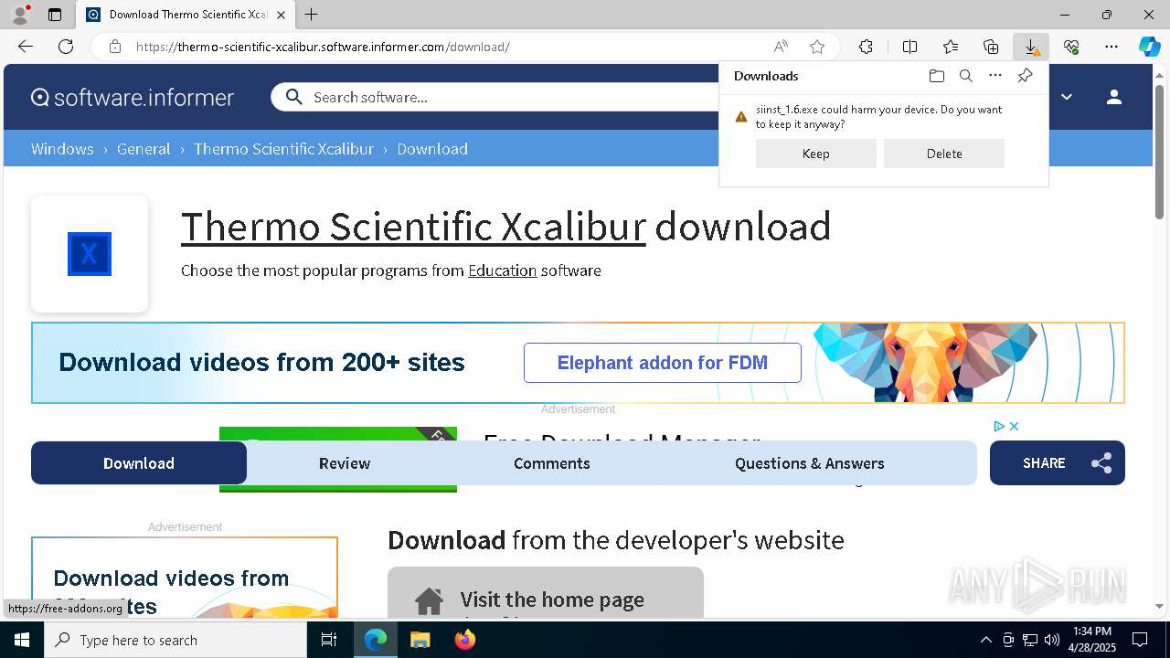1170x658 pixels.
Task: Open the Windows breadcrumb link
Action: pos(62,149)
